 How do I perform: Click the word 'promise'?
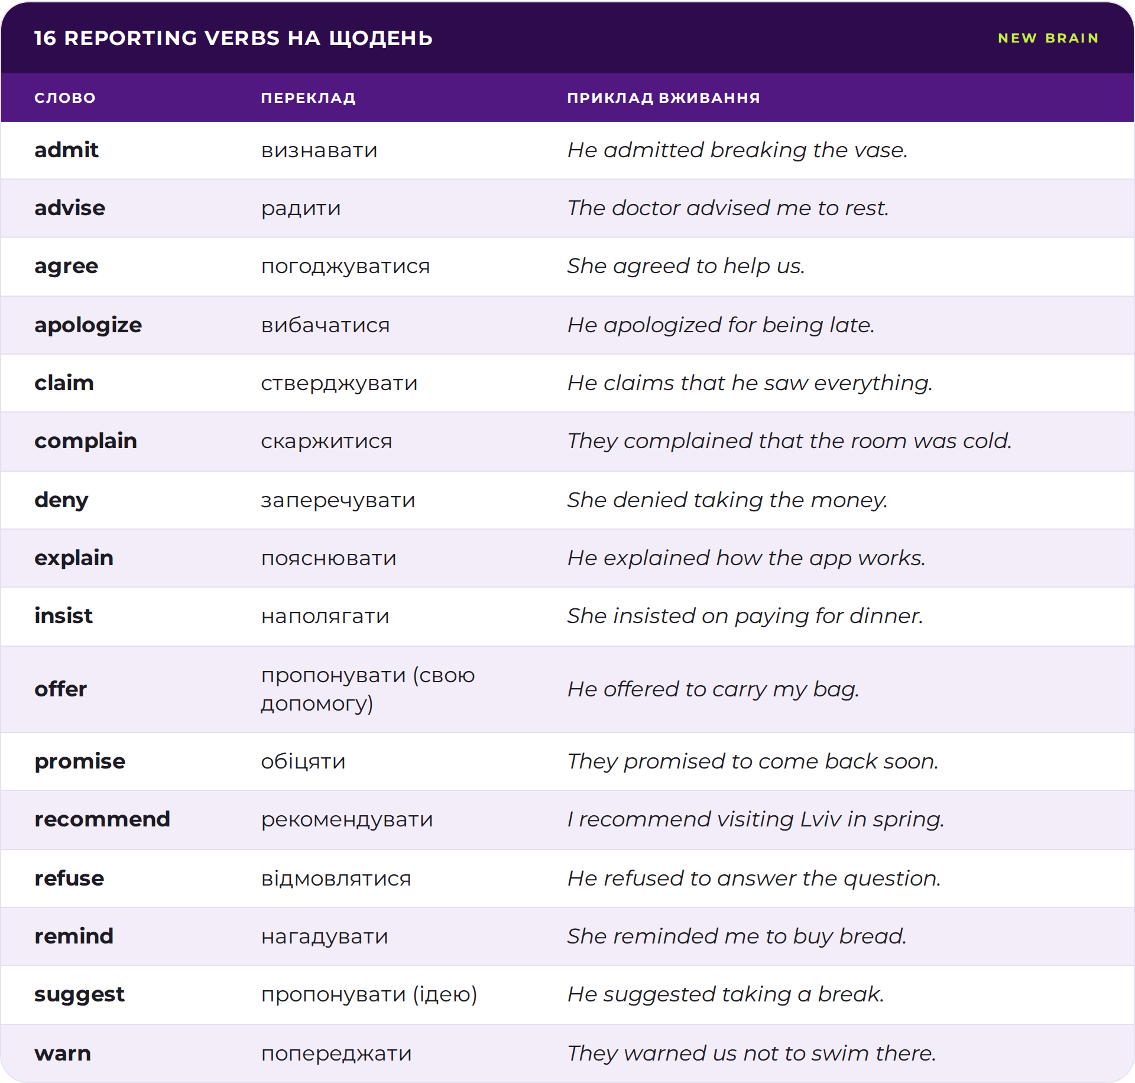(80, 762)
